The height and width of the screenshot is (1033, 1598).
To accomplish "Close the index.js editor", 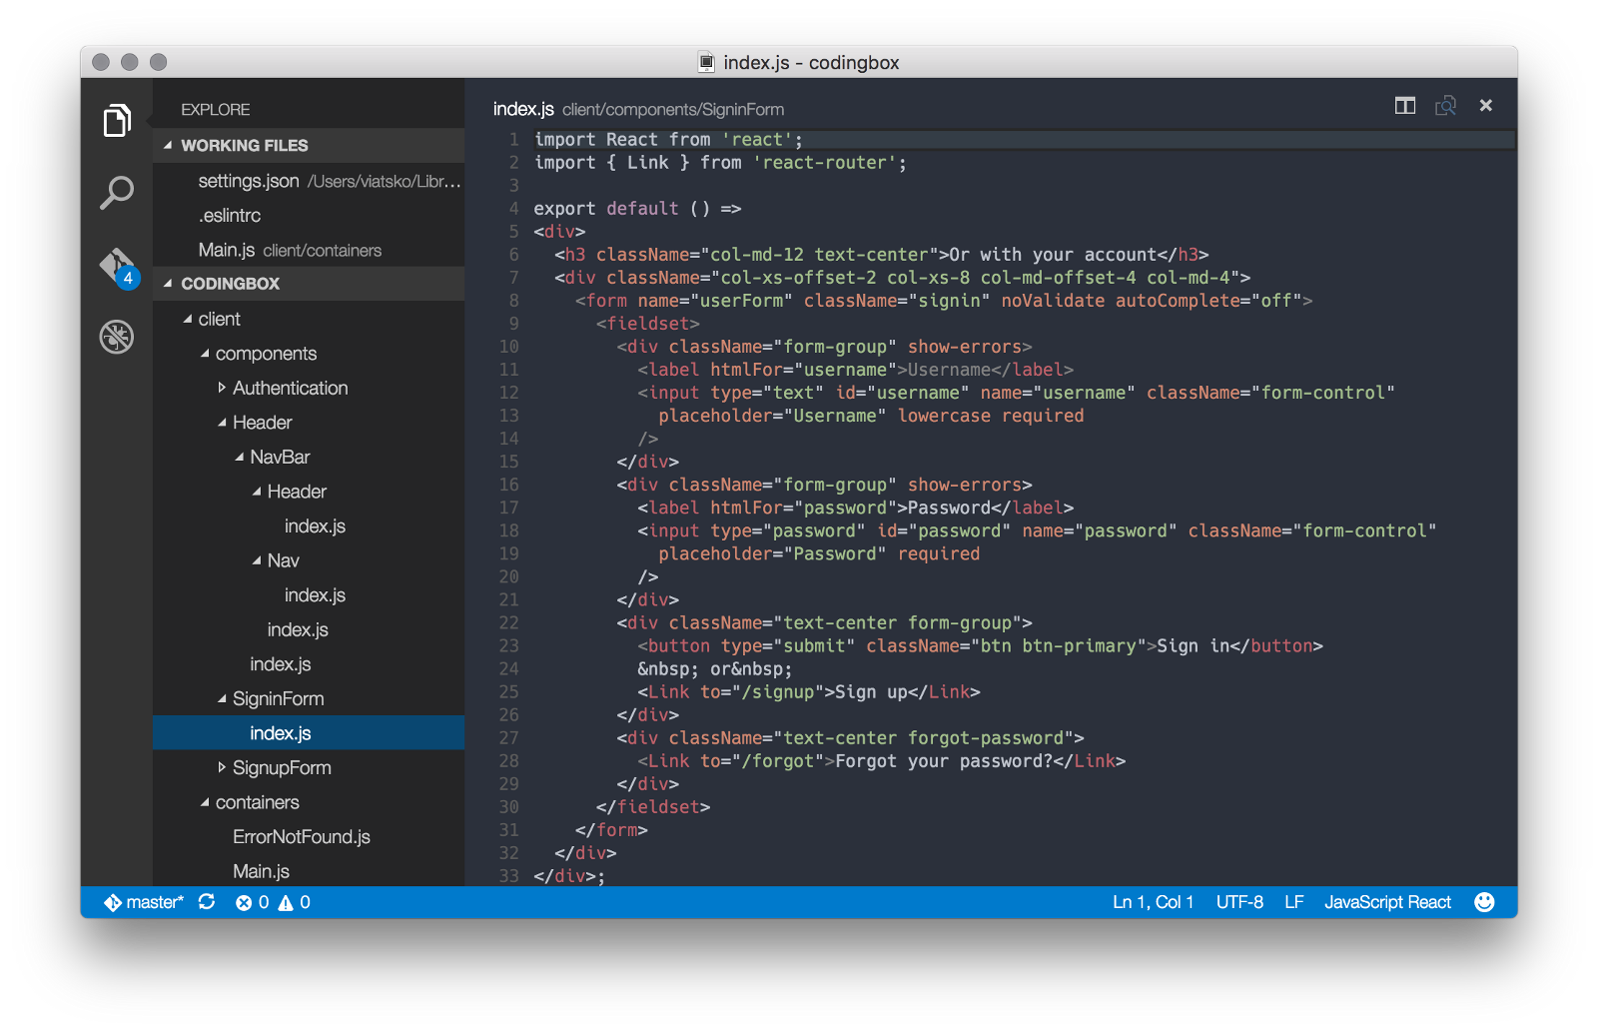I will tap(1486, 106).
